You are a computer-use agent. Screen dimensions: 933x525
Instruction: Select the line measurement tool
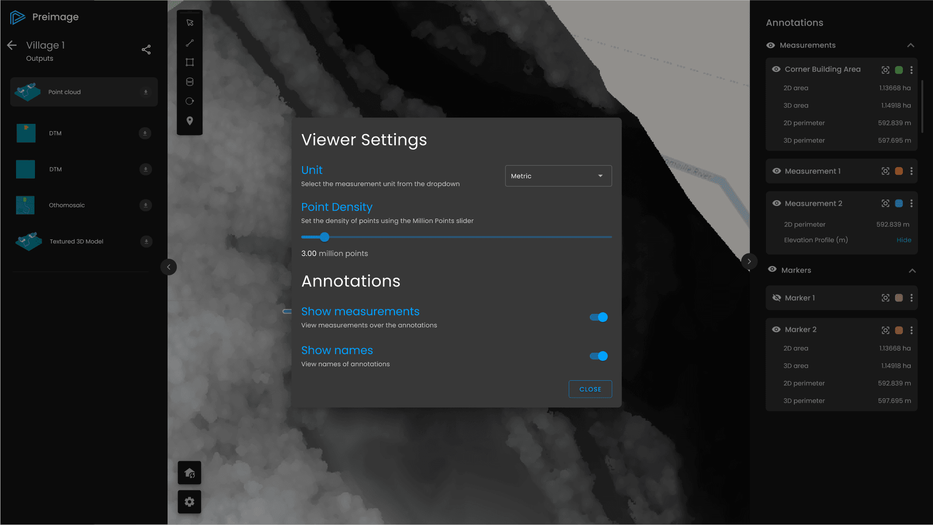[x=189, y=43]
